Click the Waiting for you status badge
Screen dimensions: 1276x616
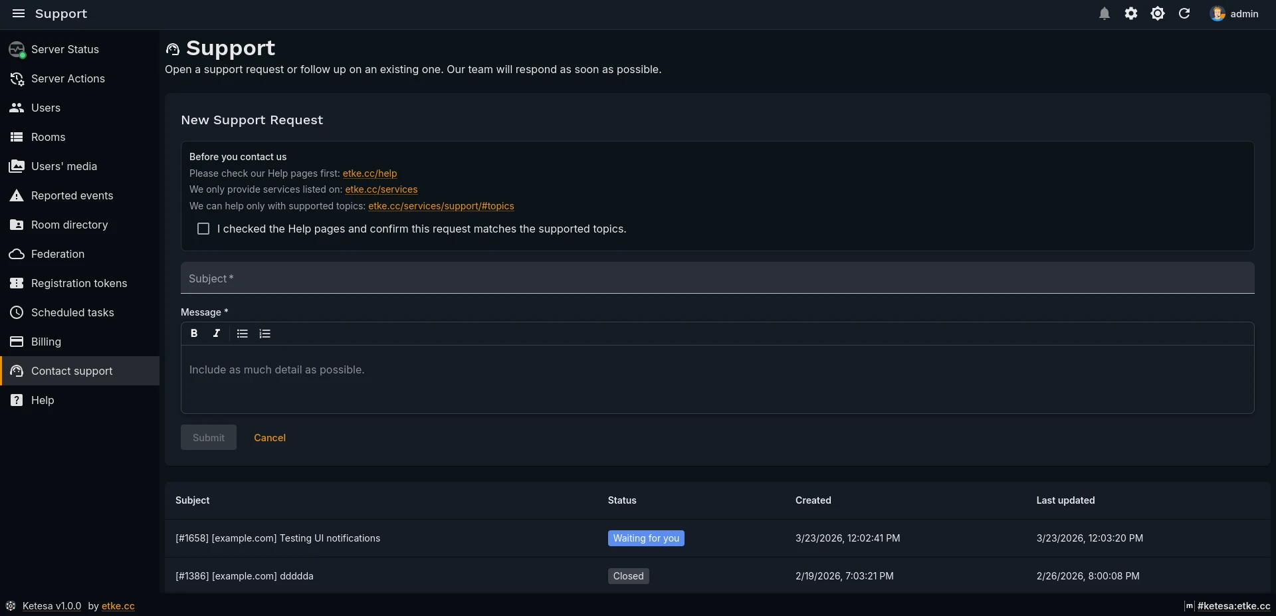click(x=646, y=538)
